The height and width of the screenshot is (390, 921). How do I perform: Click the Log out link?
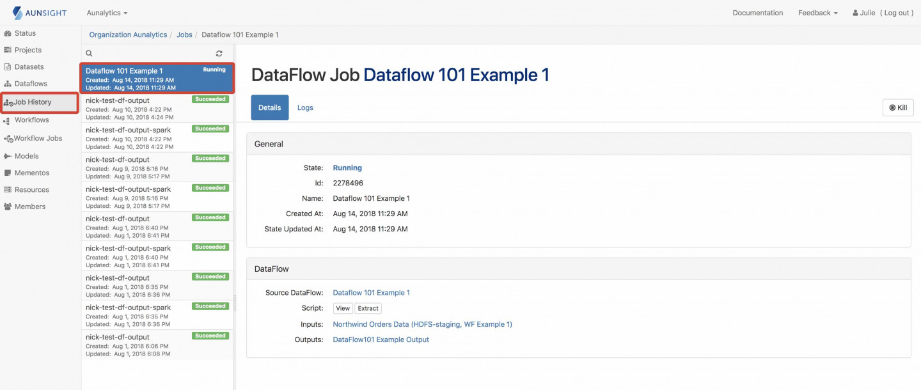[897, 13]
